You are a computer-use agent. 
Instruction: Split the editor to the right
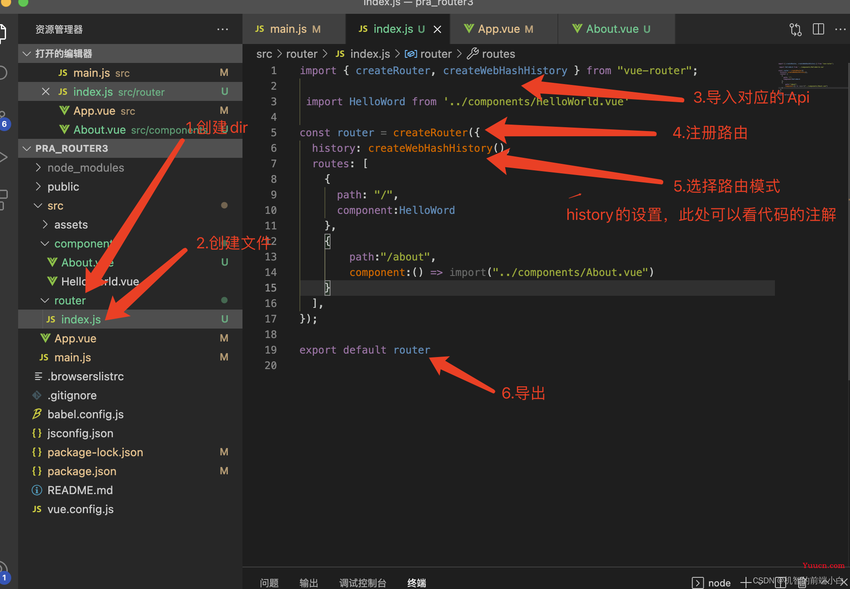click(818, 29)
